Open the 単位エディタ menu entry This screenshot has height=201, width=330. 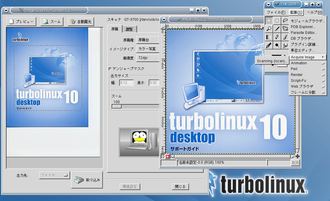(308, 50)
